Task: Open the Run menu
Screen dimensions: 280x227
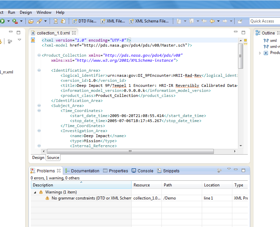Action: click(x=11, y=12)
